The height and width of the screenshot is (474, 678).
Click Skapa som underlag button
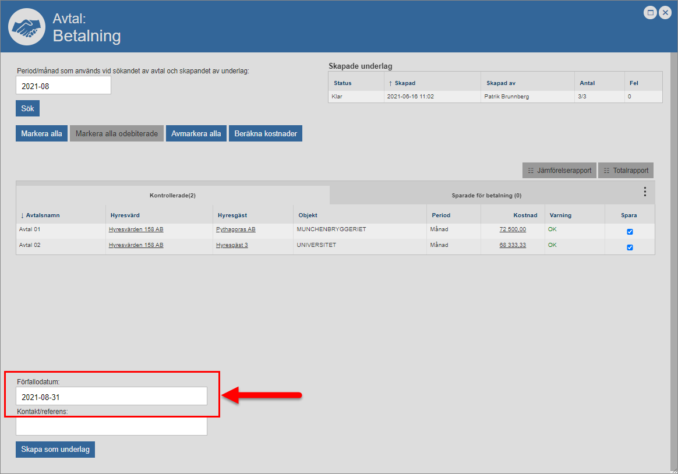tap(55, 450)
